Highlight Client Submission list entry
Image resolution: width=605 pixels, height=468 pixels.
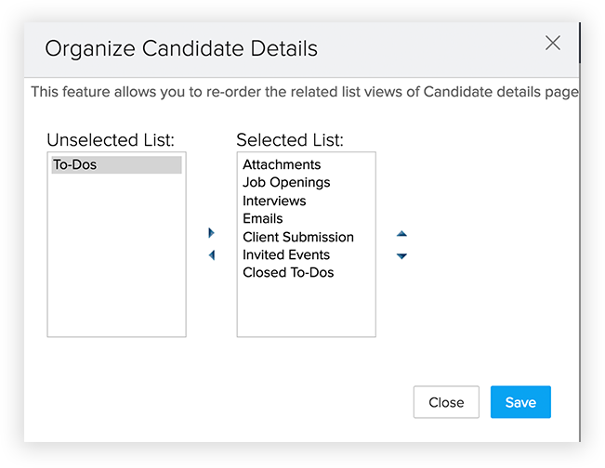click(x=298, y=237)
